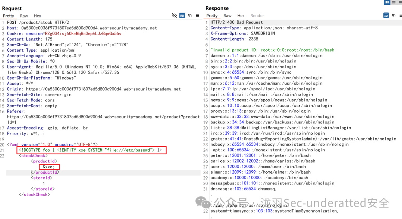Open the Request panel hamburger menu
Screen dimensions: 402x219
point(197,15)
